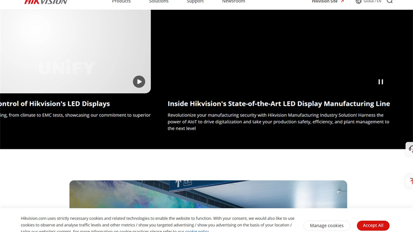Play the UNIFY video
The width and height of the screenshot is (413, 232).
click(x=139, y=81)
